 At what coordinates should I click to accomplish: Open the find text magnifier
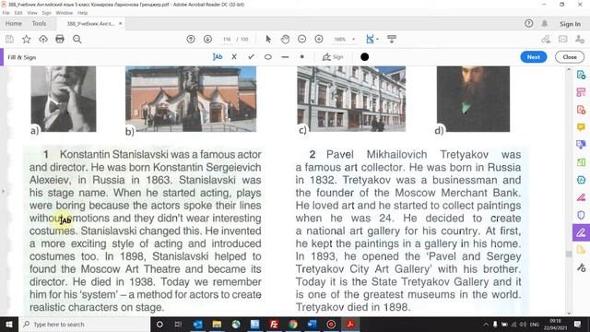click(x=77, y=39)
